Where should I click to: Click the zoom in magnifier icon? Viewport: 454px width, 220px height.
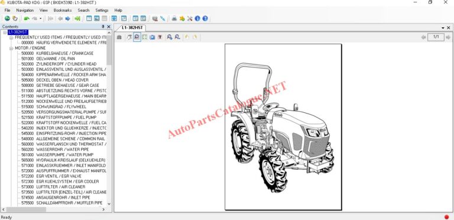click(170, 37)
